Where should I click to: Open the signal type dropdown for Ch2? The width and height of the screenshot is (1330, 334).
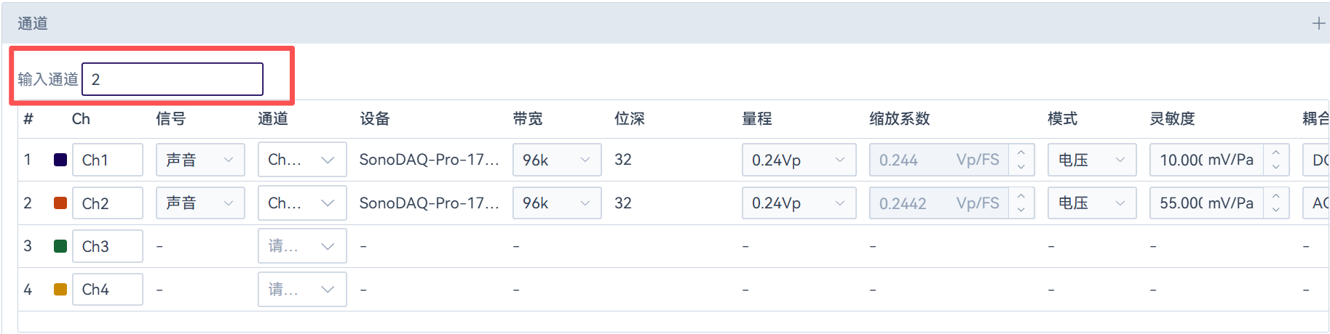coord(200,203)
